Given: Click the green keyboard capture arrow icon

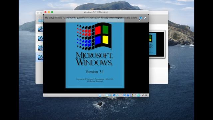Looking at the screenshot, I should [x=138, y=95].
